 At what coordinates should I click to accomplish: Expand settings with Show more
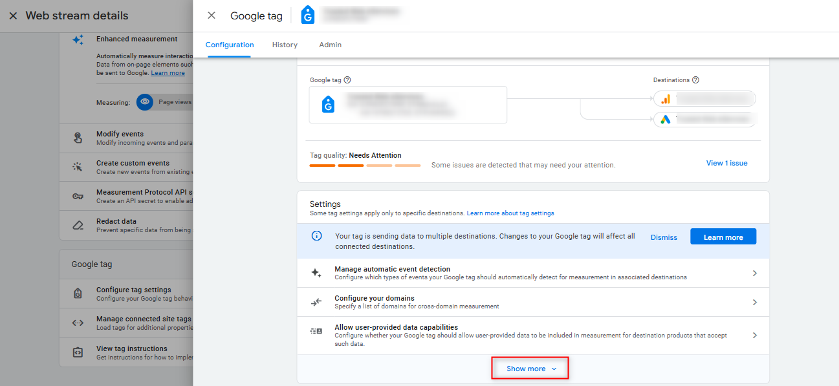coord(531,369)
